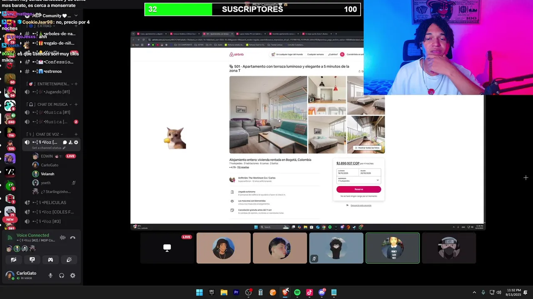The image size is (533, 299).
Task: Open Premiere Pro from taskbar
Action: pos(236,292)
